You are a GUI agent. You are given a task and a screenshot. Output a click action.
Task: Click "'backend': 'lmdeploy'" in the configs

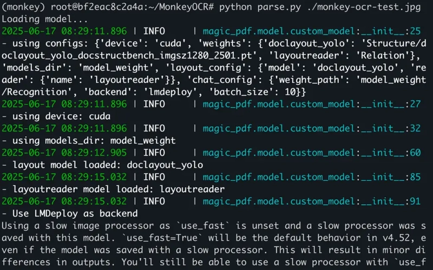140,92
